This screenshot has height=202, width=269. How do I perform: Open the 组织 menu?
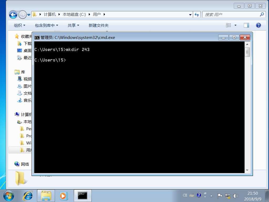(19, 26)
